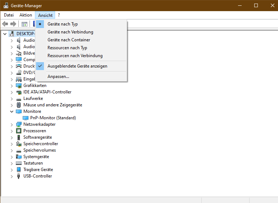Expand the Tastaturen node
Image resolution: width=278 pixels, height=203 pixels.
pyautogui.click(x=12, y=163)
